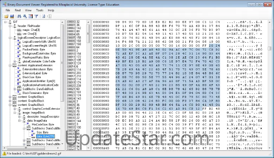This screenshot has height=158, width=274.
Task: Click the integer icon beside LogicalScreenHeight
Action: point(19,46)
